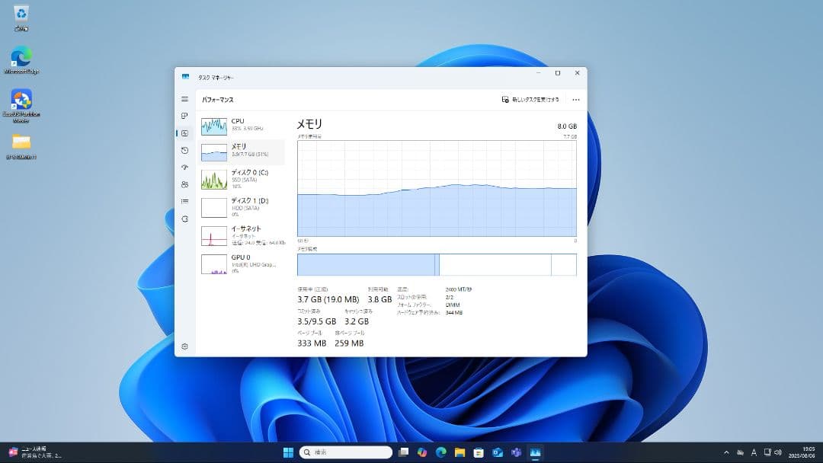Open the App history panel
823x463 pixels.
click(x=184, y=150)
